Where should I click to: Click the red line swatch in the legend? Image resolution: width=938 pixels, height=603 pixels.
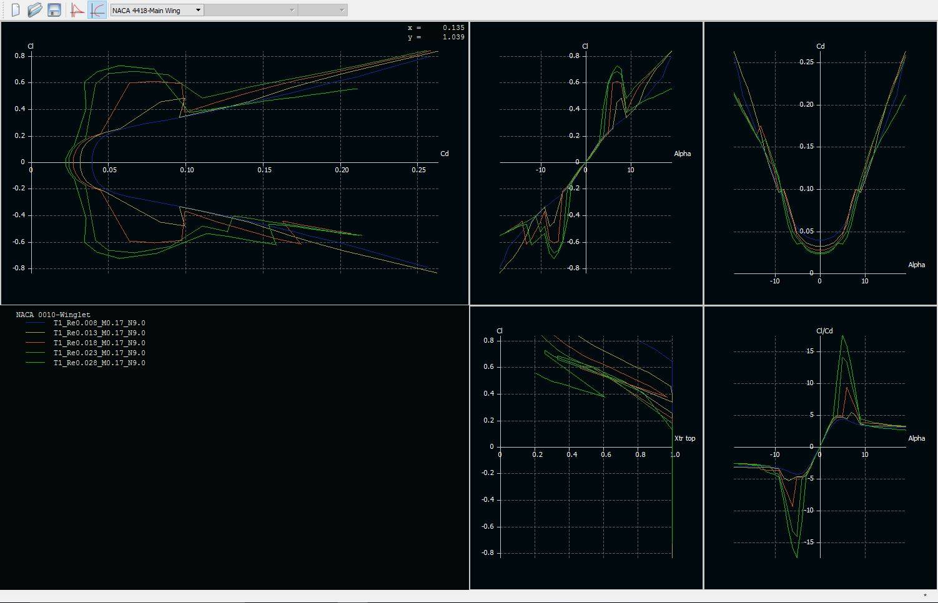coord(35,343)
